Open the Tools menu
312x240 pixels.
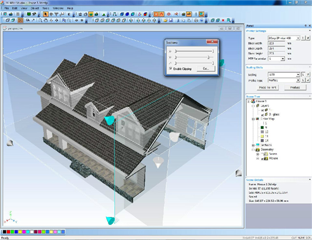[46, 8]
